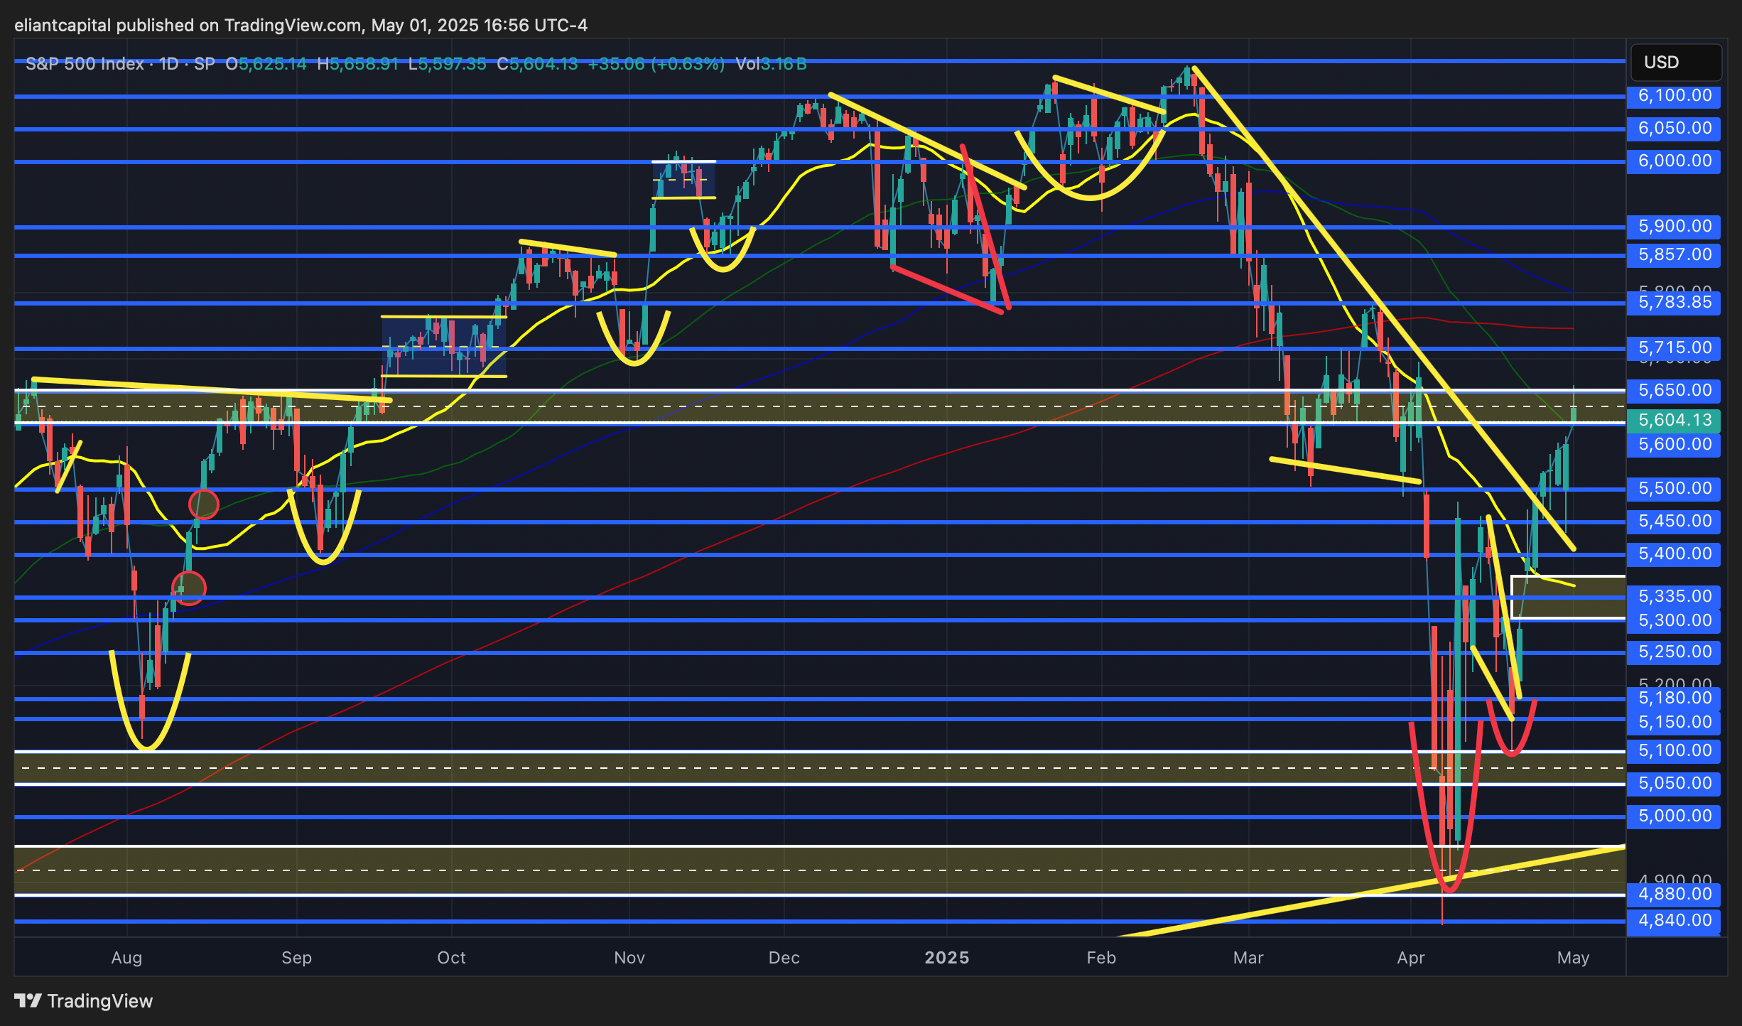Select the 6,100.00 price level label
This screenshot has width=1742, height=1026.
pyautogui.click(x=1674, y=95)
